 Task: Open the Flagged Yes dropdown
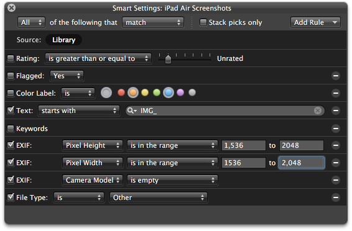pos(67,76)
